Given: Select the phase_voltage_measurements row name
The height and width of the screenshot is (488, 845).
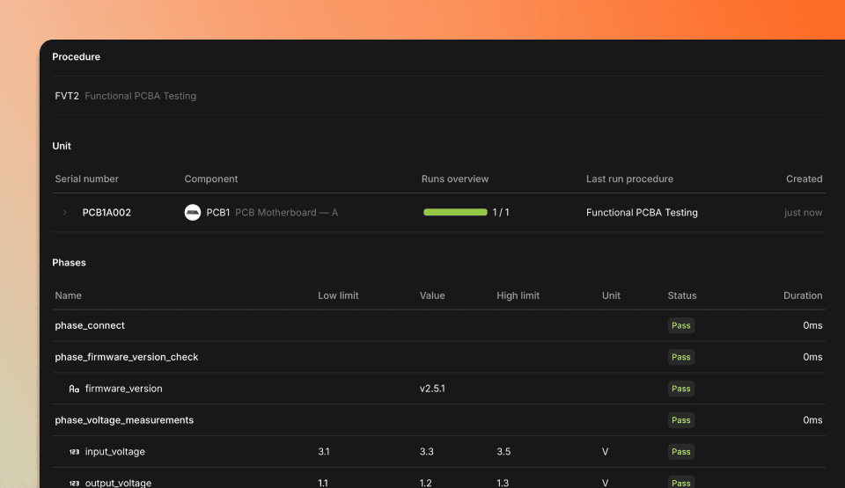Looking at the screenshot, I should [x=124, y=419].
